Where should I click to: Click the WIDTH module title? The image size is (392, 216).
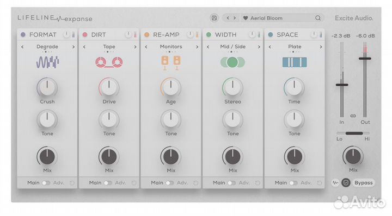click(x=226, y=35)
